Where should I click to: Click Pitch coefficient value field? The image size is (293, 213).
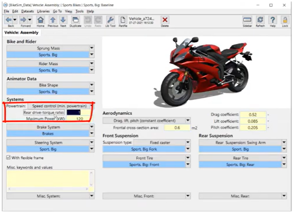coord(253,127)
